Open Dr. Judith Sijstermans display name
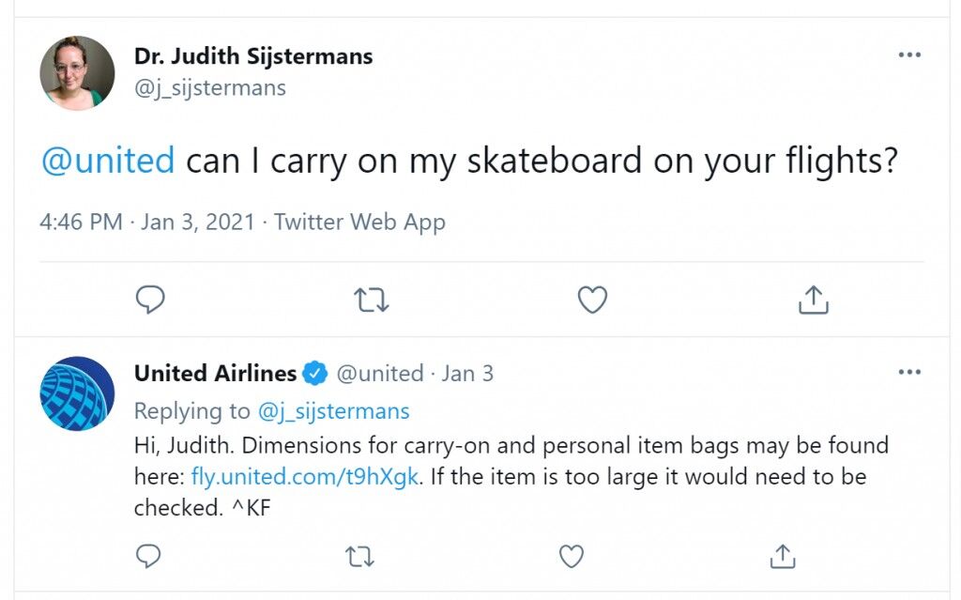Image resolution: width=961 pixels, height=600 pixels. [253, 55]
